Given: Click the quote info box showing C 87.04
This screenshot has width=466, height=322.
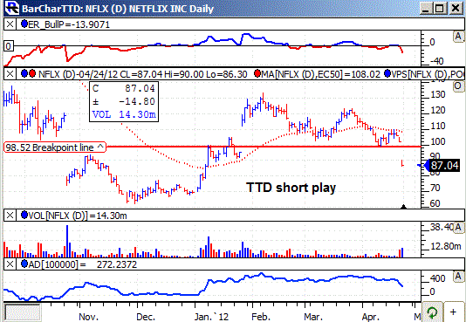Looking at the screenshot, I should click(x=124, y=101).
